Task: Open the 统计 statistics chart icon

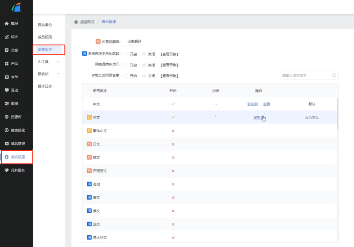Action: (7, 37)
